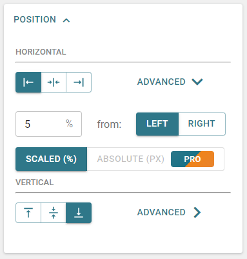Click the HORIZONTAL section label
Screen dimensions: 247x259
(x=41, y=52)
